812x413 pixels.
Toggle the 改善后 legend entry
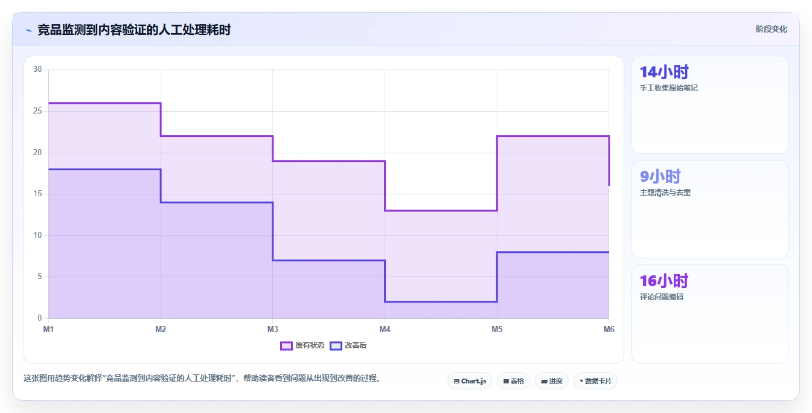pyautogui.click(x=348, y=345)
